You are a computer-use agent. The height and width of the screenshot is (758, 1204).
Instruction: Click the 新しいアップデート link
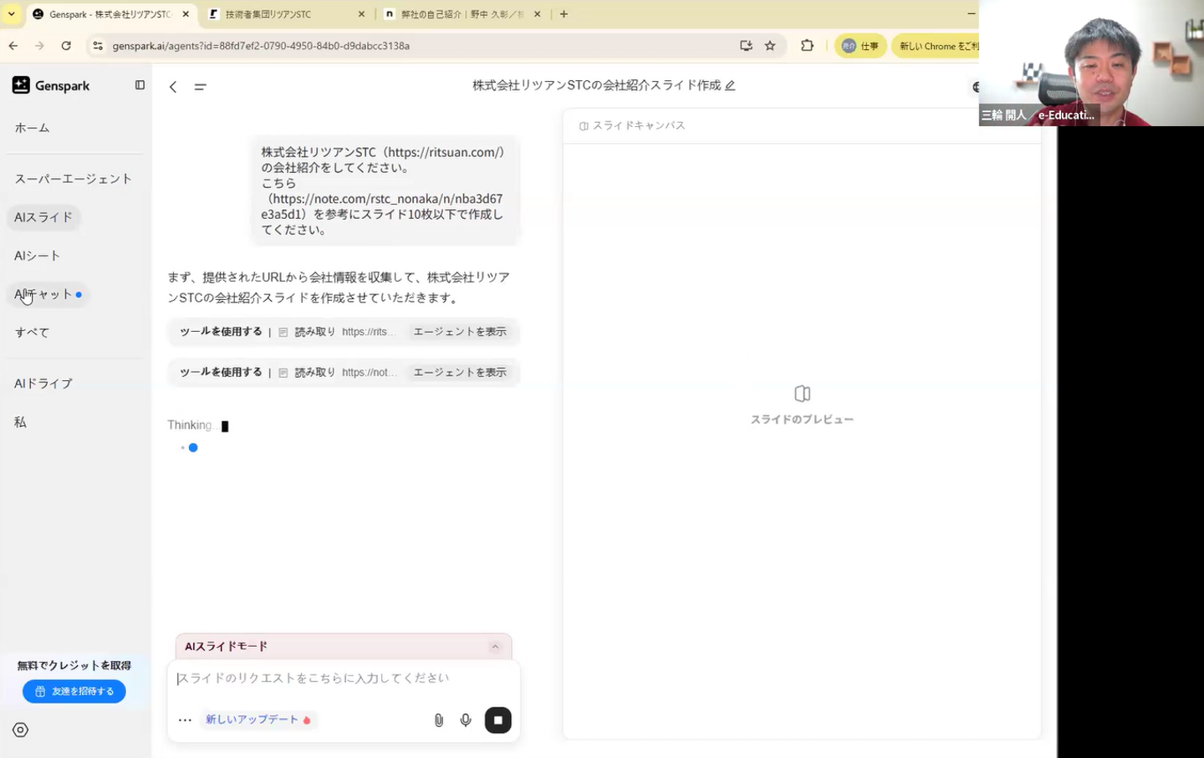252,720
